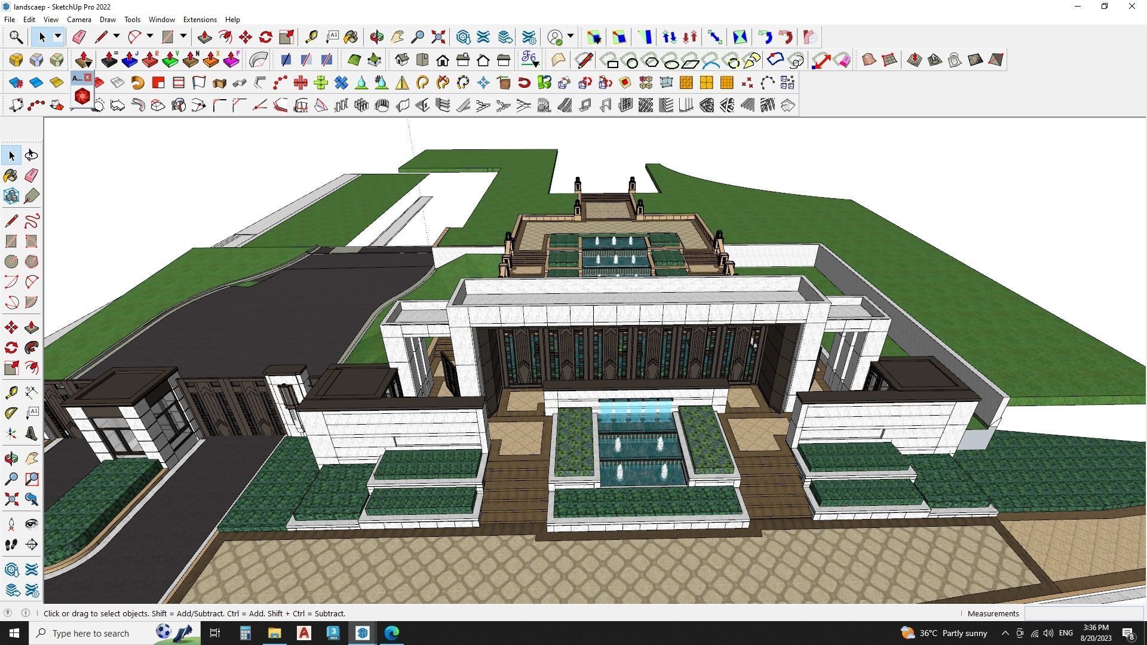Open the Tools menu

coord(132,19)
